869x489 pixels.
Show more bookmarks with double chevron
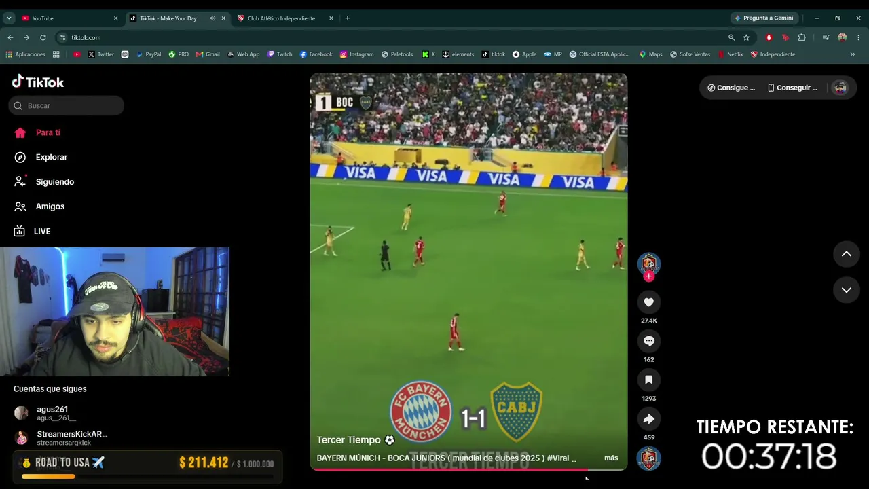tap(853, 54)
